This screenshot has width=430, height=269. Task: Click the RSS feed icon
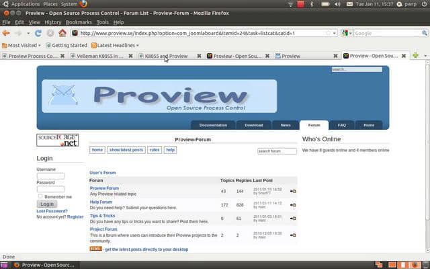(95, 249)
